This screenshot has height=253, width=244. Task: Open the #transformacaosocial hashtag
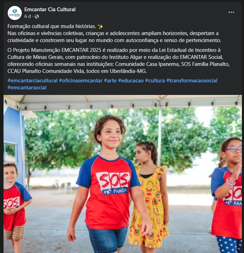coord(192,81)
